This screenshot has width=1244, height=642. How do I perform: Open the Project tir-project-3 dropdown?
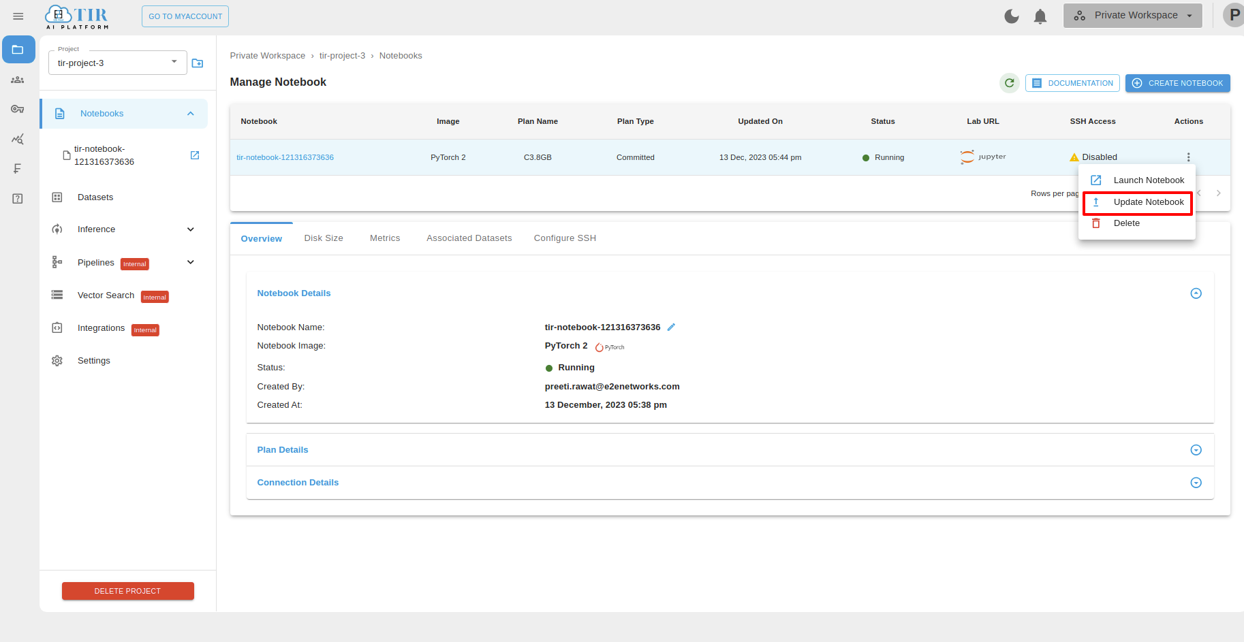tap(118, 63)
